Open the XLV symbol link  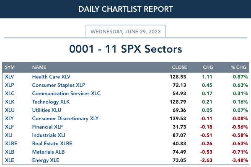point(9,77)
